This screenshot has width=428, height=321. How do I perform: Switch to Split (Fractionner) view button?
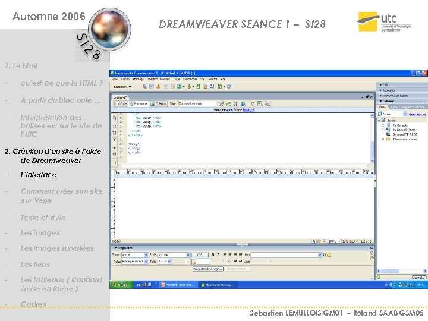[139, 103]
